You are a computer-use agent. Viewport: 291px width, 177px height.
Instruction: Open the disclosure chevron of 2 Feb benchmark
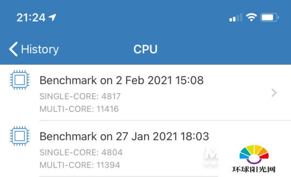(274, 93)
